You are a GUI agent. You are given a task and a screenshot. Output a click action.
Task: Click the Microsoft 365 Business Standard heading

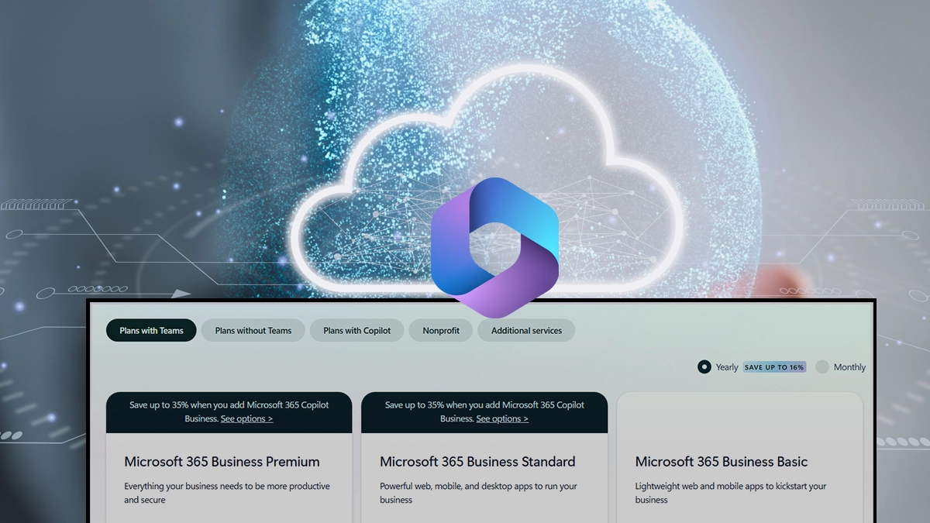477,462
